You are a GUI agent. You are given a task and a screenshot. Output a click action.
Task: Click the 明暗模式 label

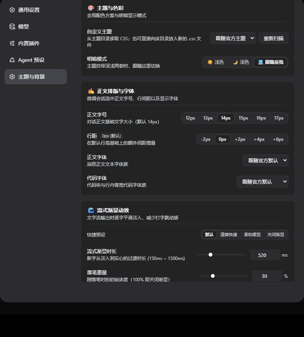pyautogui.click(x=97, y=59)
